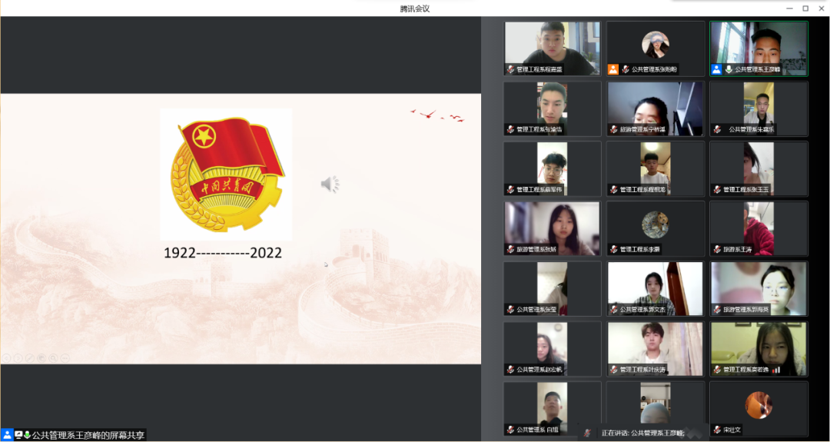Maximize the 腾讯会议 window

coord(805,8)
